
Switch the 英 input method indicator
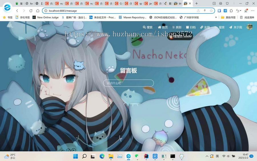[x=217, y=156]
